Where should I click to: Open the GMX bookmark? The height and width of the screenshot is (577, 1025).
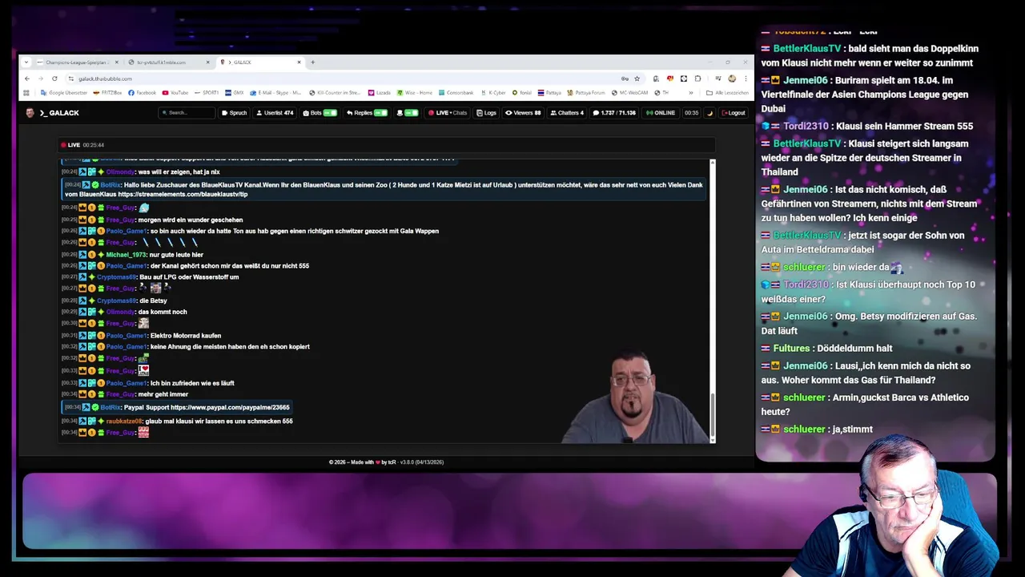click(x=235, y=92)
